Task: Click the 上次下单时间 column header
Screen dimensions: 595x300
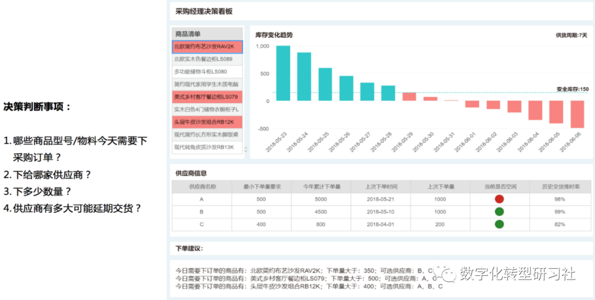Action: tap(381, 187)
